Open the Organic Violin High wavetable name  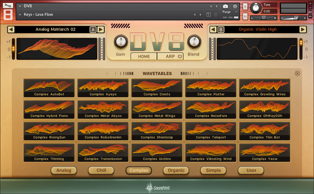click(258, 29)
